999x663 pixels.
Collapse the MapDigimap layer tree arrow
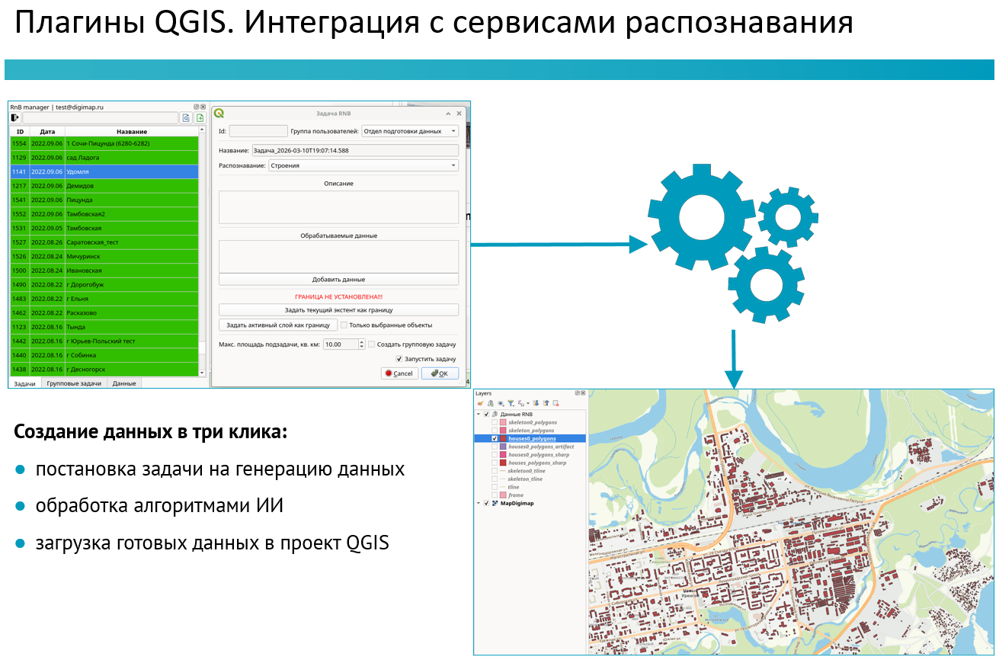coord(479,503)
